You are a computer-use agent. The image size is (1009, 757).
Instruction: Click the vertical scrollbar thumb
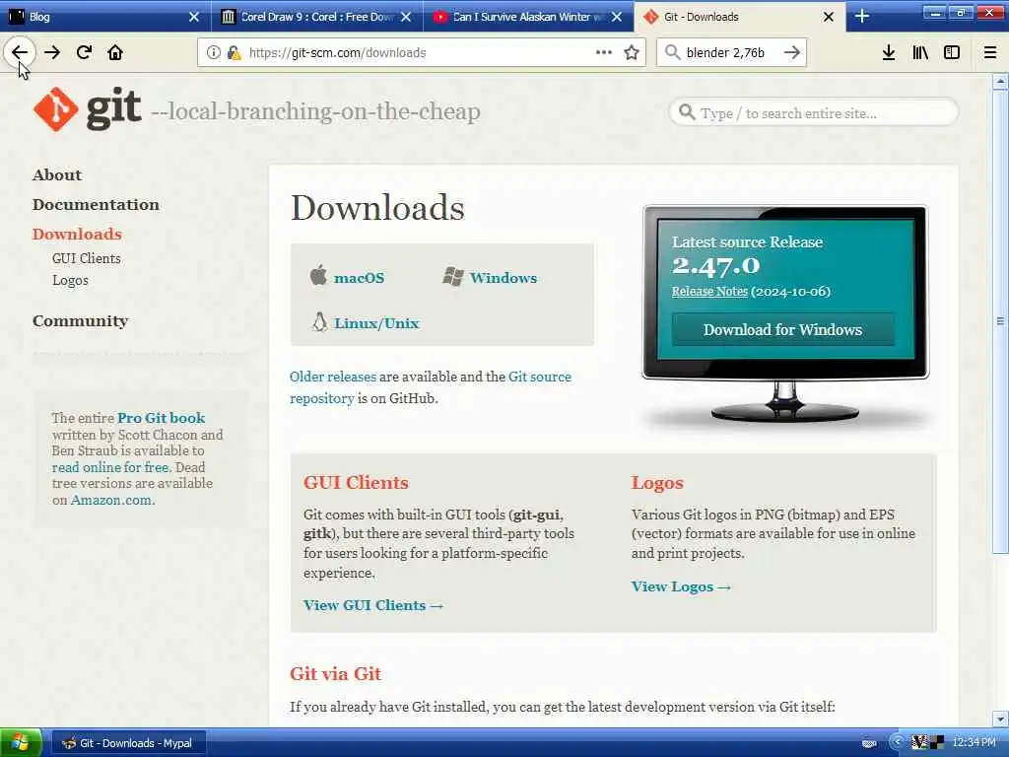point(1000,321)
